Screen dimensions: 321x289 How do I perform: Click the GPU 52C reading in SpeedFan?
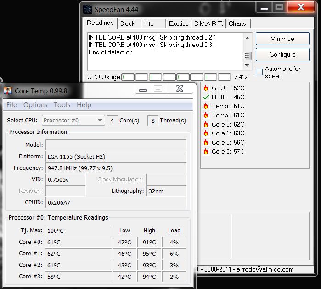pyautogui.click(x=228, y=88)
